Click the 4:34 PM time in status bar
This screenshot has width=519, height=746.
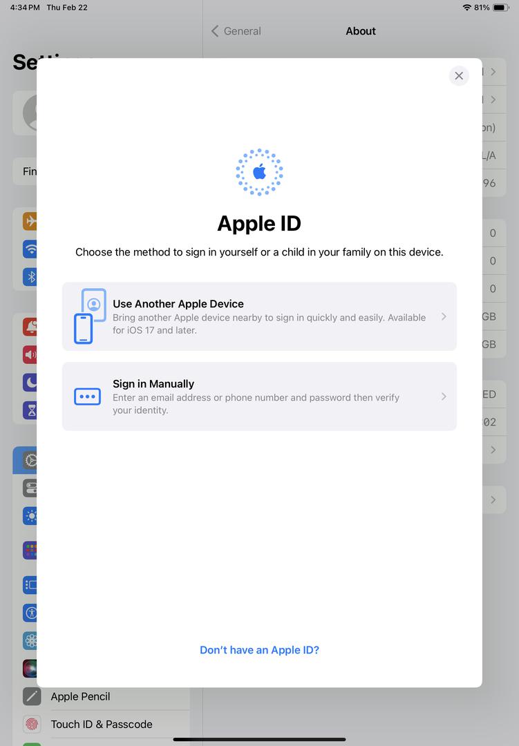click(25, 8)
